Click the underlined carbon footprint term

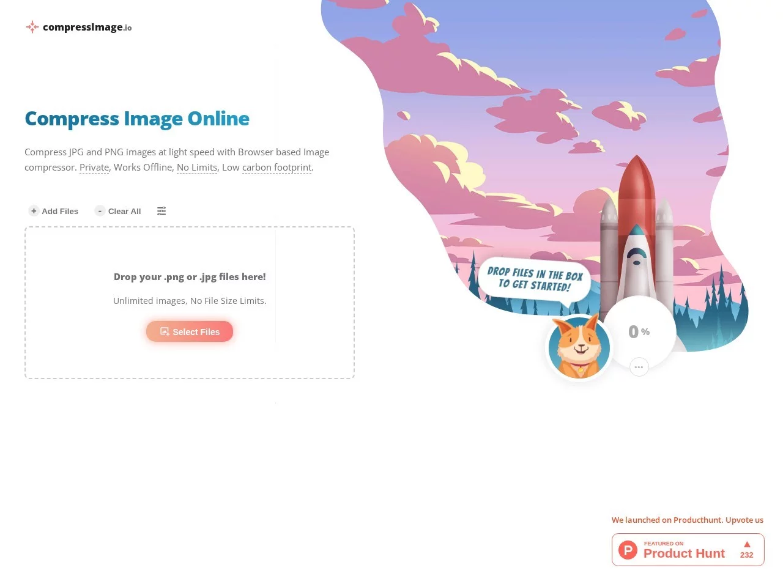point(277,168)
